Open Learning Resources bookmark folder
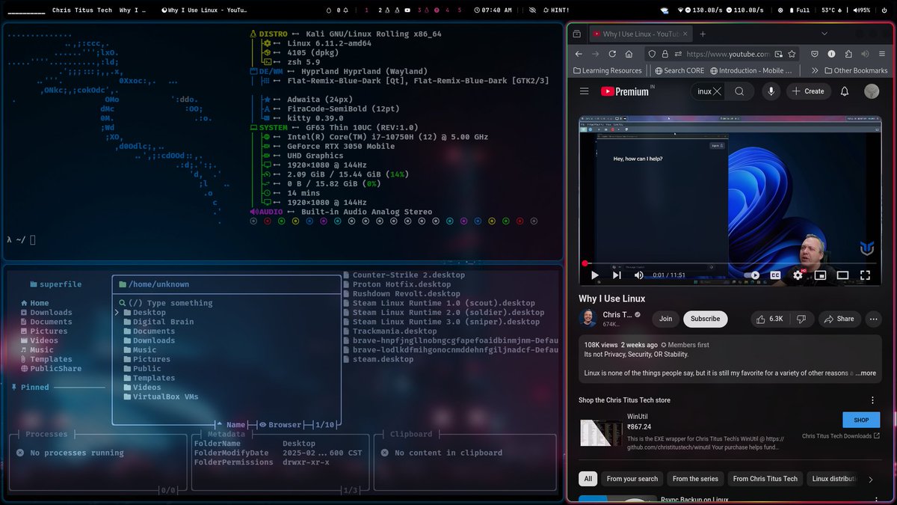The height and width of the screenshot is (505, 897). point(607,70)
